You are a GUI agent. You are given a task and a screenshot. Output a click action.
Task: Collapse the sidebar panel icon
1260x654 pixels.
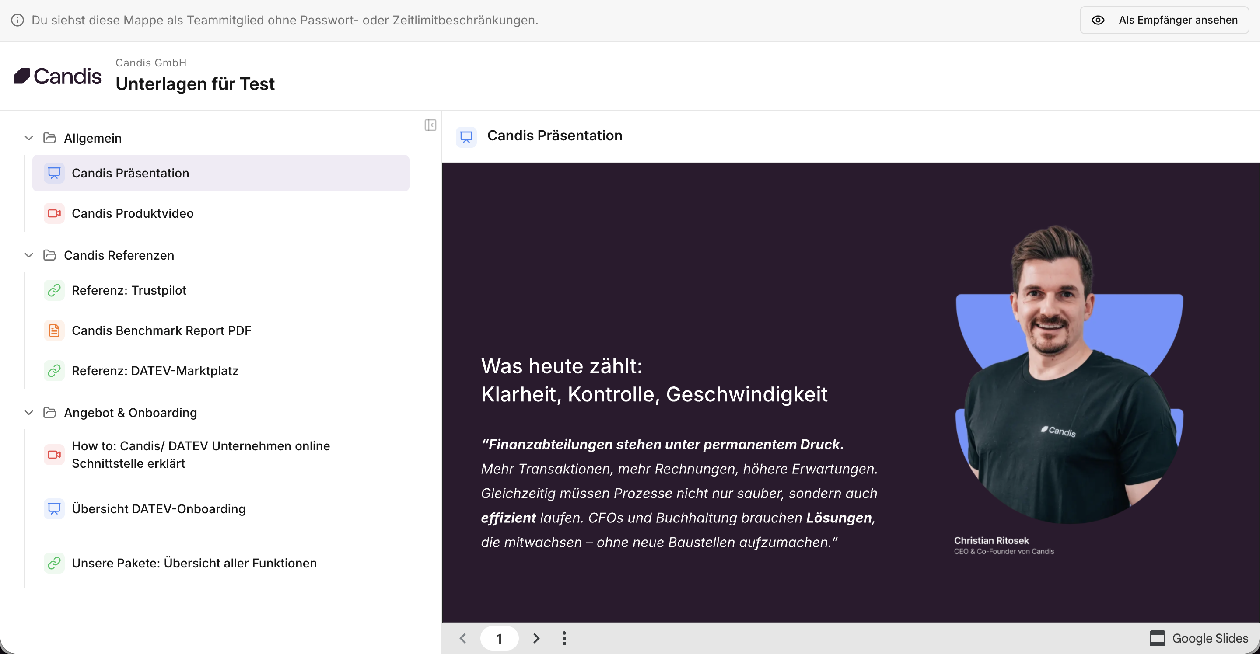coord(430,125)
